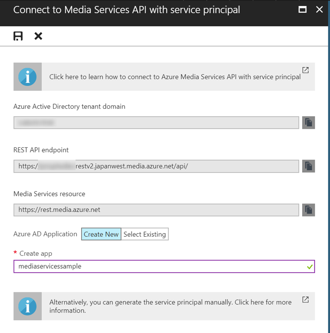Copy the REST API endpoint value

tap(308, 166)
